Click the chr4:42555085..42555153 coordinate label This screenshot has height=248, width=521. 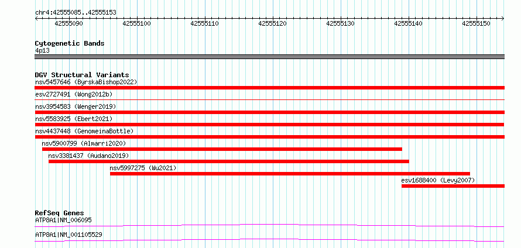click(x=76, y=13)
